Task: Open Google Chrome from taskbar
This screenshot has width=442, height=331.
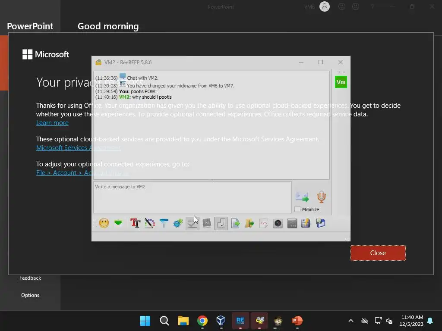Action: [x=202, y=321]
